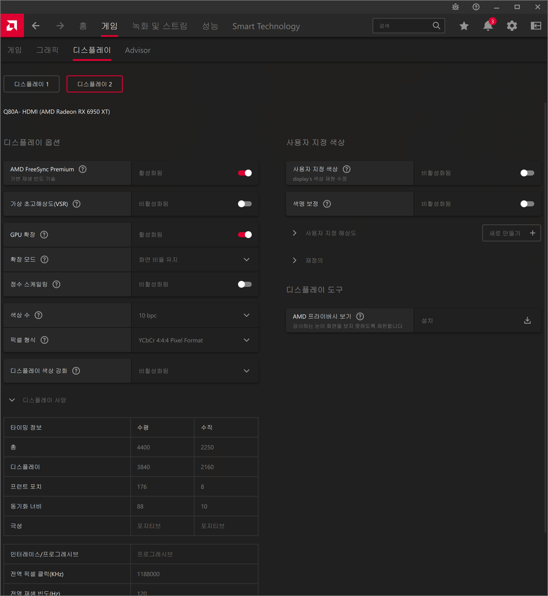
Task: Open the bug report icon
Action: pyautogui.click(x=455, y=7)
